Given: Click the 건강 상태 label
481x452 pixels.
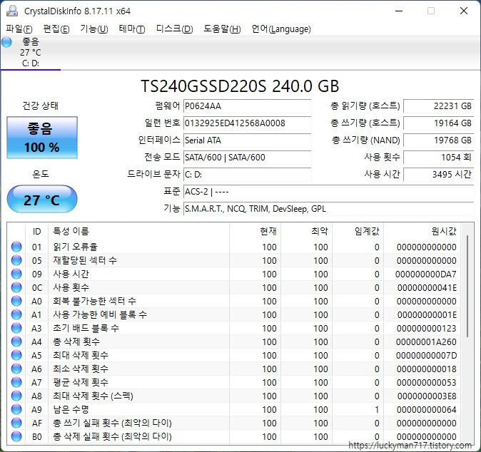Looking at the screenshot, I should 40,106.
